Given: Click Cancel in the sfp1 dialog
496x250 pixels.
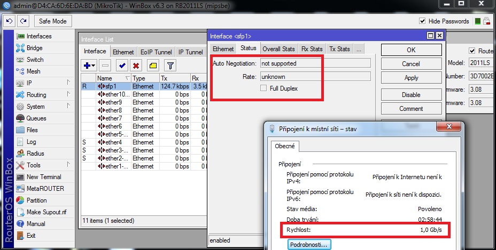Looking at the screenshot, I should pos(411,64).
